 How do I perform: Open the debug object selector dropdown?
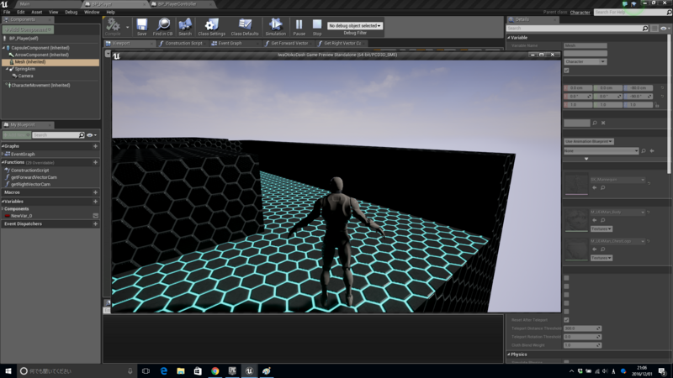coord(354,26)
